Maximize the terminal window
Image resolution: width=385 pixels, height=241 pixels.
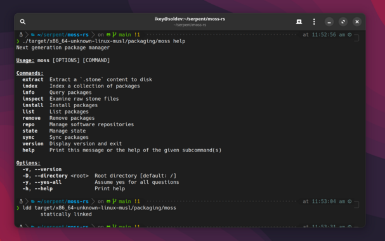343,22
